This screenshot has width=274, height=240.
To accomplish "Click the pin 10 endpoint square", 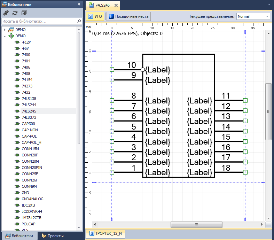I will point(112,70).
